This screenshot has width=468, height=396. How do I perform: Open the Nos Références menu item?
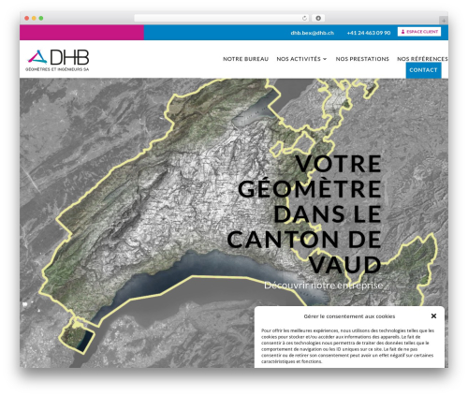coord(422,59)
